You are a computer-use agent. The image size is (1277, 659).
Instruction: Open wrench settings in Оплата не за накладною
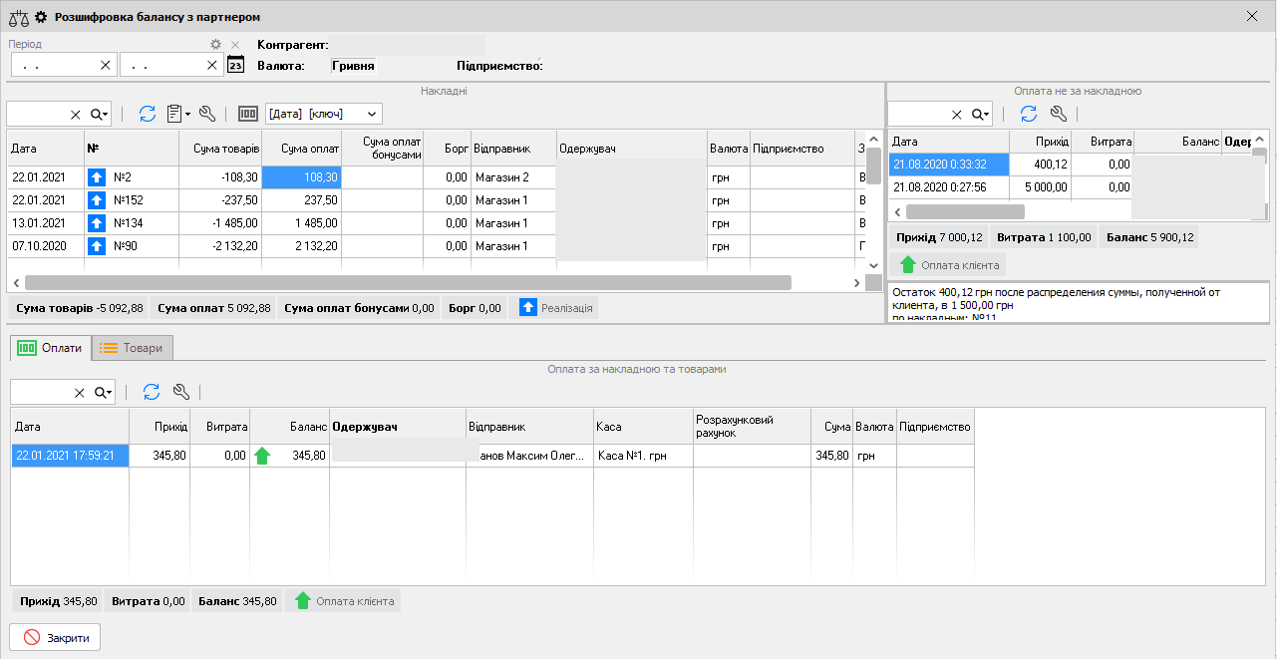point(1059,114)
